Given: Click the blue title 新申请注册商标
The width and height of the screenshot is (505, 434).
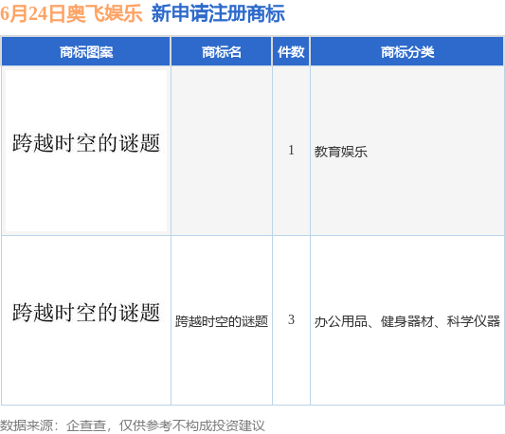Looking at the screenshot, I should tap(218, 14).
